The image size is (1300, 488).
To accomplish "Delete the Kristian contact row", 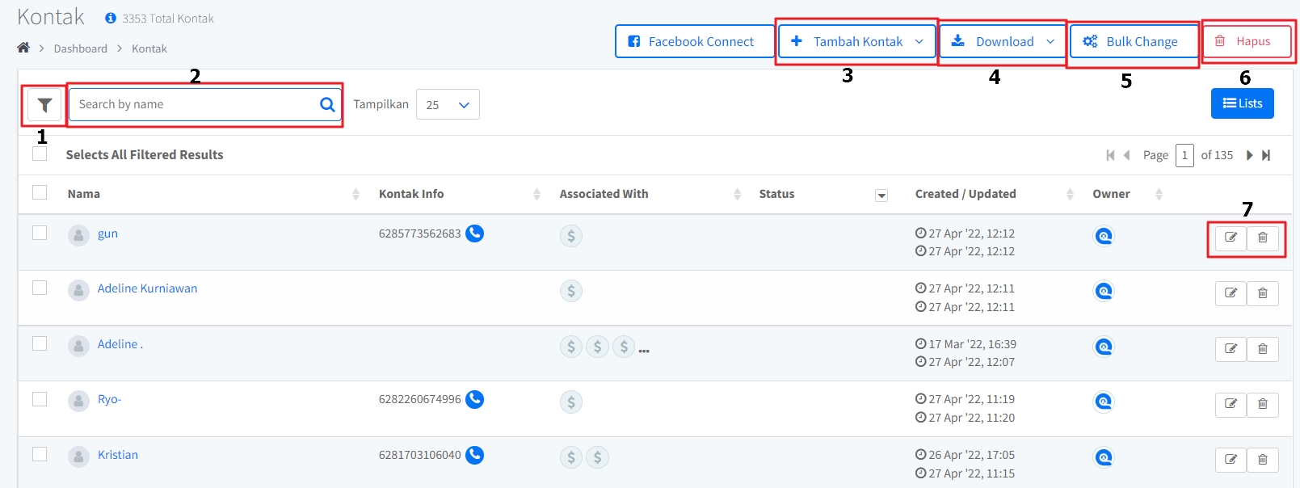I will [x=1263, y=460].
